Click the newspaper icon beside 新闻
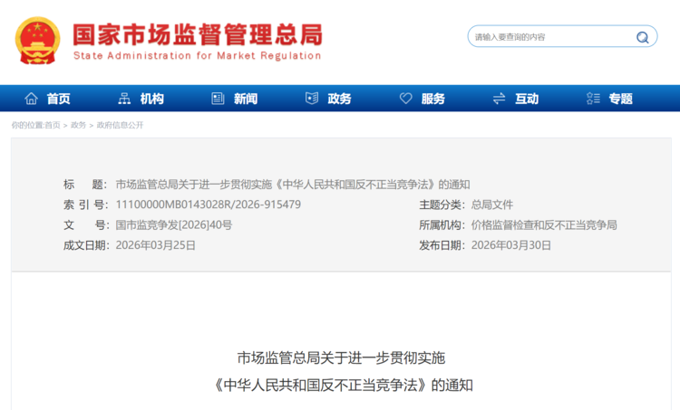Screen dimensions: 680x410 (x=218, y=99)
